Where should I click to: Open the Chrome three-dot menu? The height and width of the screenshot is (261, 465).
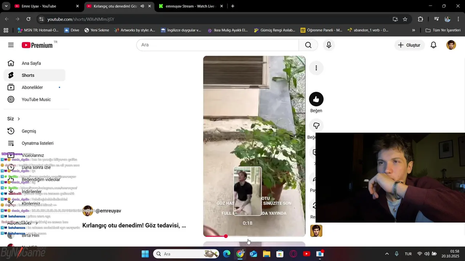pos(458,19)
